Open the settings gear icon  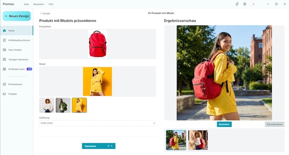coord(244,4)
